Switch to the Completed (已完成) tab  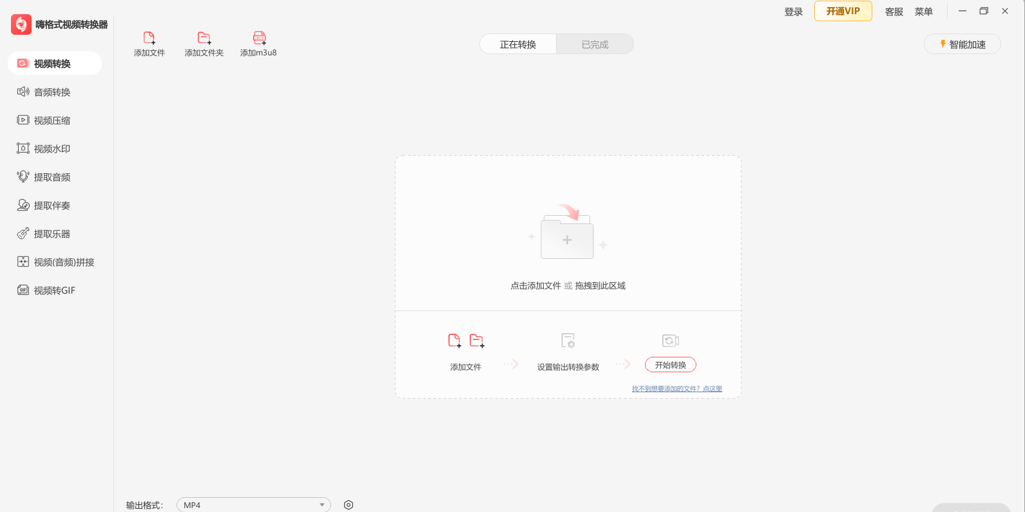(x=595, y=44)
